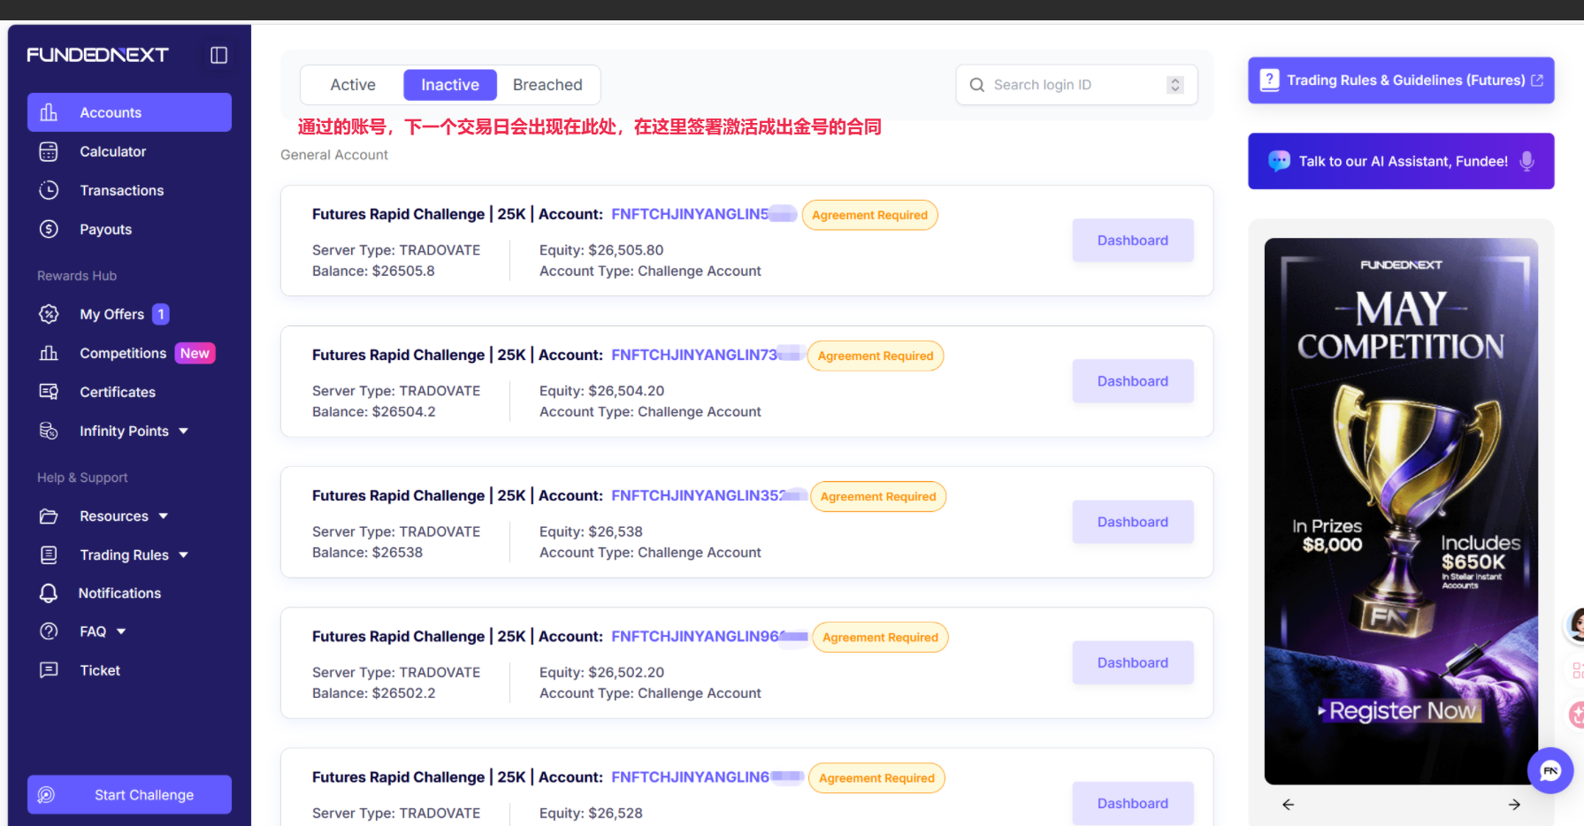The width and height of the screenshot is (1584, 826).
Task: Open Dashboard for account with equity $26,502.20
Action: [x=1133, y=662]
